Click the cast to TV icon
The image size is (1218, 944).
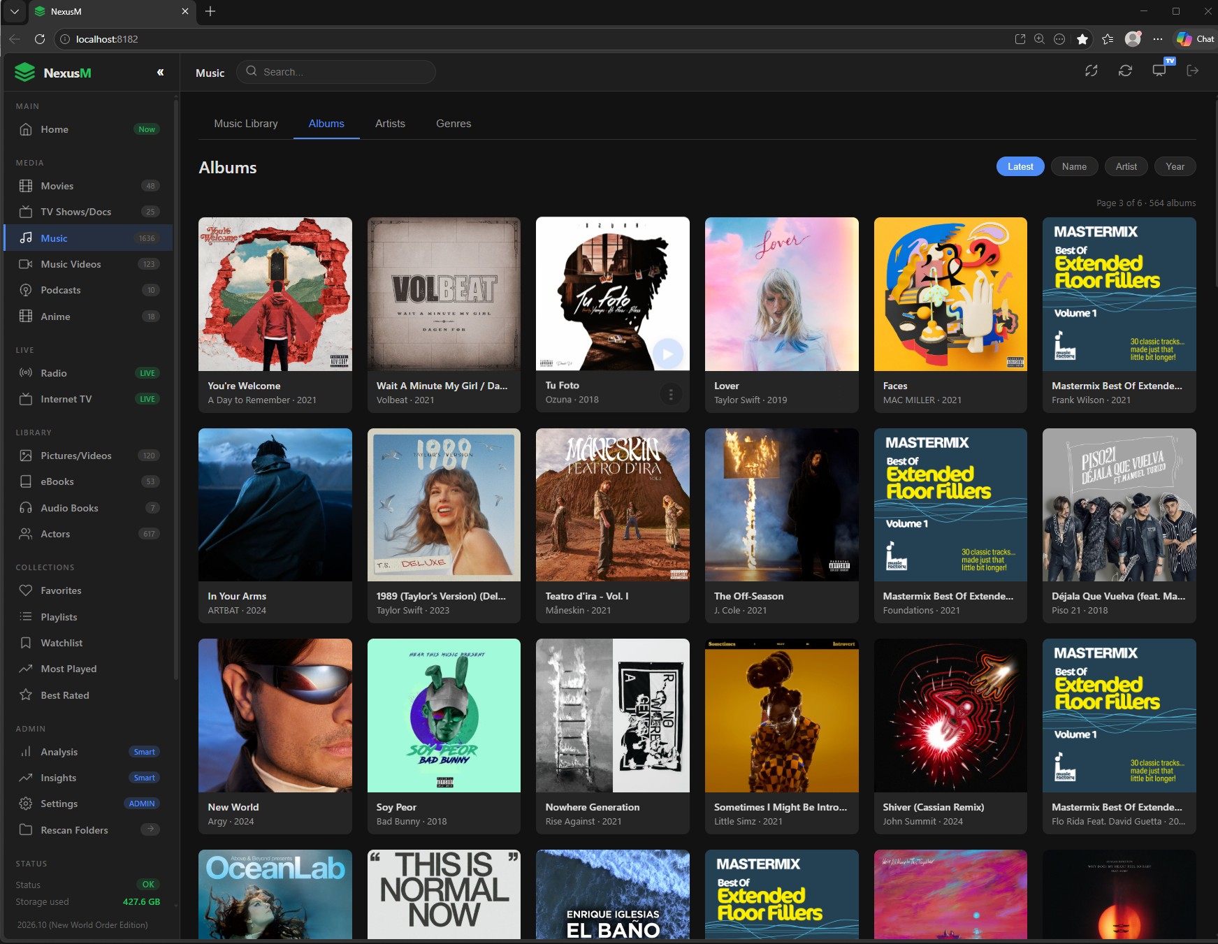[x=1160, y=71]
